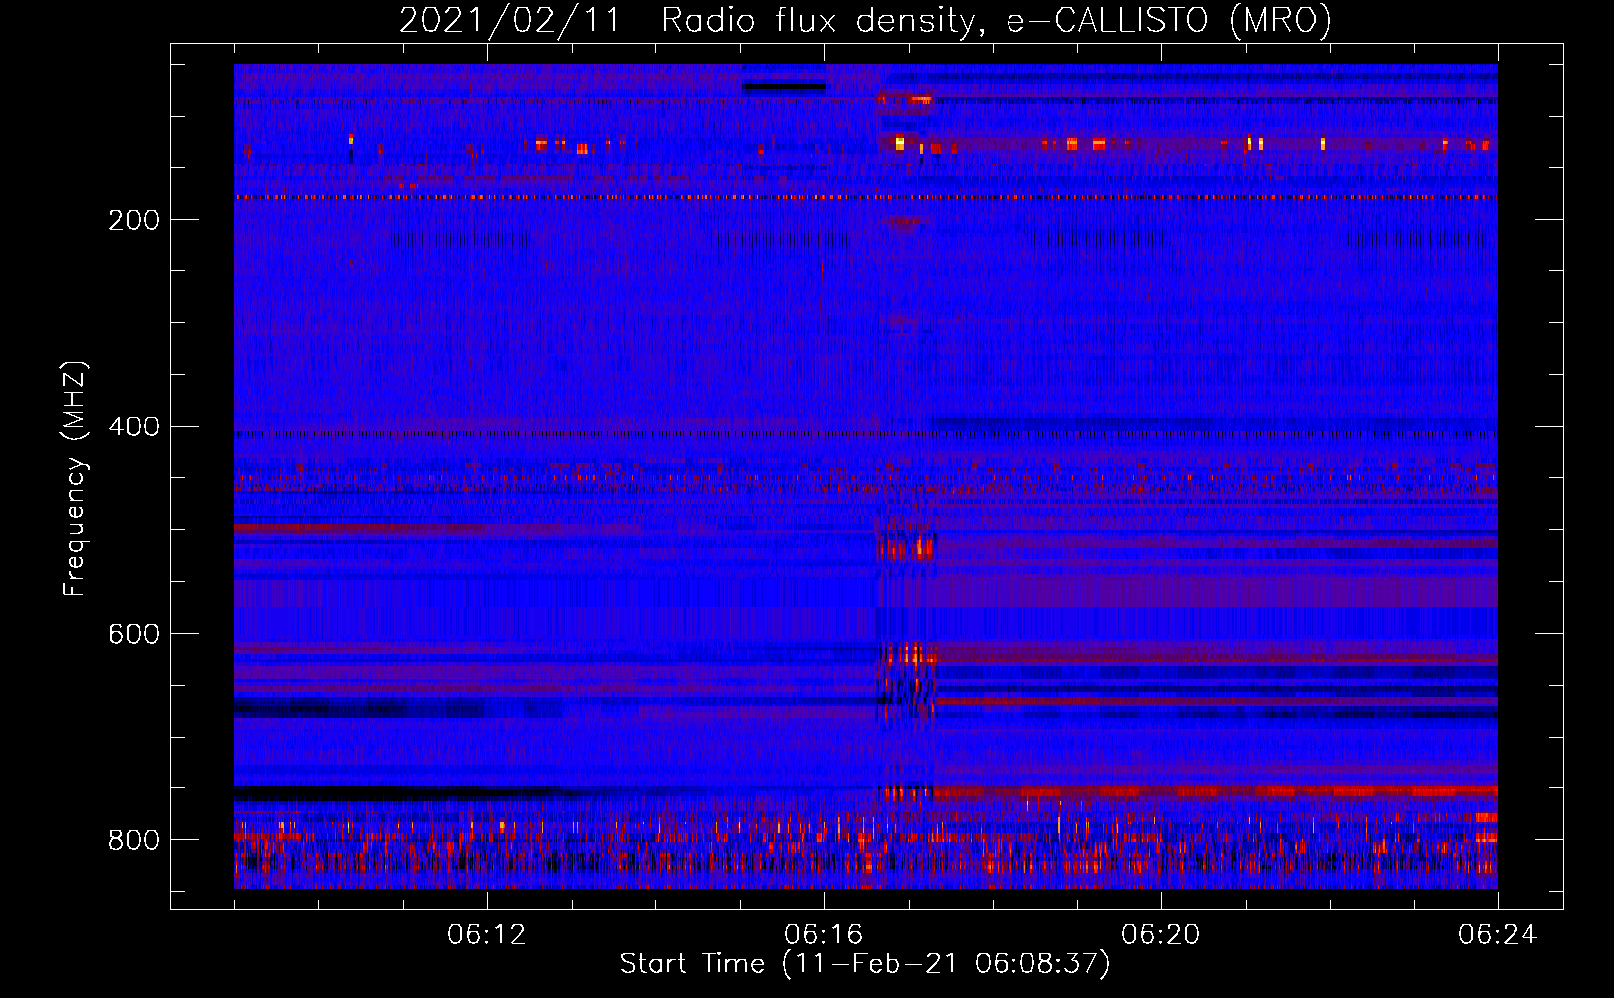Click the plot title '2021/02/11 Radio flux density, e-CALLISTO (MRO)'
The height and width of the screenshot is (998, 1614).
pyautogui.click(x=865, y=20)
